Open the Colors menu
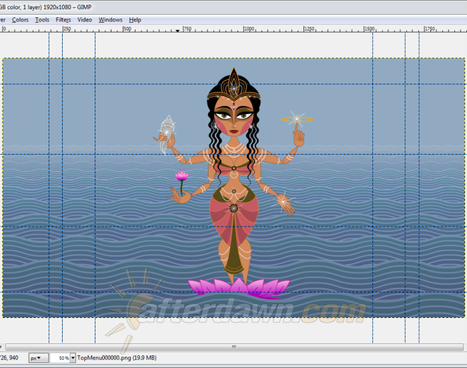The image size is (467, 368). tap(20, 20)
